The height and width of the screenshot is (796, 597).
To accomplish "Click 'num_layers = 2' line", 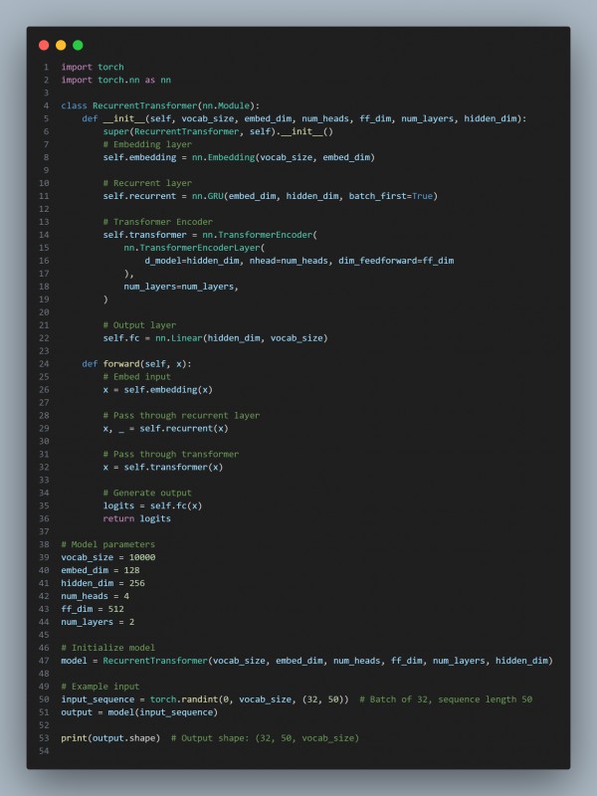I will tap(98, 622).
